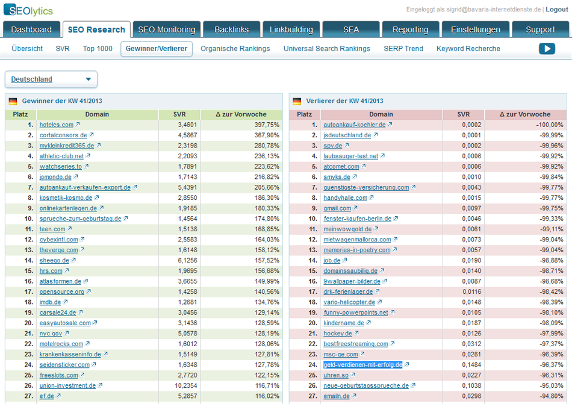Click external link icon next to job.de
This screenshot has width=572, height=404.
(x=345, y=260)
